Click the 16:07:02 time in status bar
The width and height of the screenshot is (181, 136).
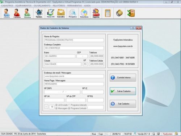[x=128, y=134]
